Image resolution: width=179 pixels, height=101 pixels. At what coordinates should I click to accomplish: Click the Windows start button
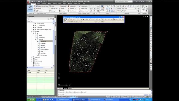coord(31,100)
